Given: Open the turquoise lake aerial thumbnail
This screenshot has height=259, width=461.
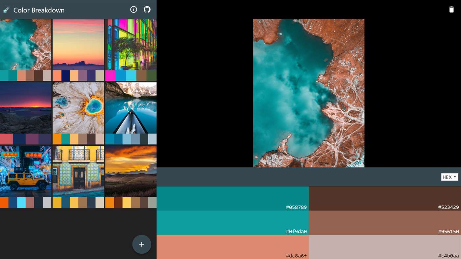Looking at the screenshot, I should [25, 44].
